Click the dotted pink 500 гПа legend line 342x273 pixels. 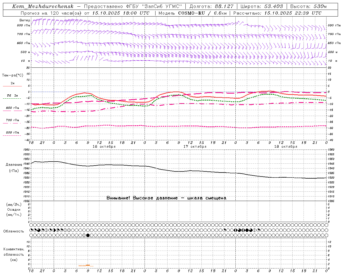[x=12, y=135]
